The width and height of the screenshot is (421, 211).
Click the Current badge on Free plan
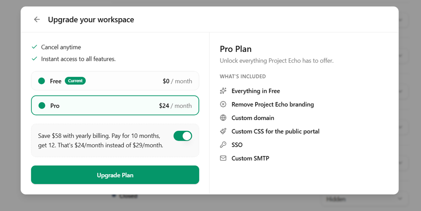click(x=75, y=81)
